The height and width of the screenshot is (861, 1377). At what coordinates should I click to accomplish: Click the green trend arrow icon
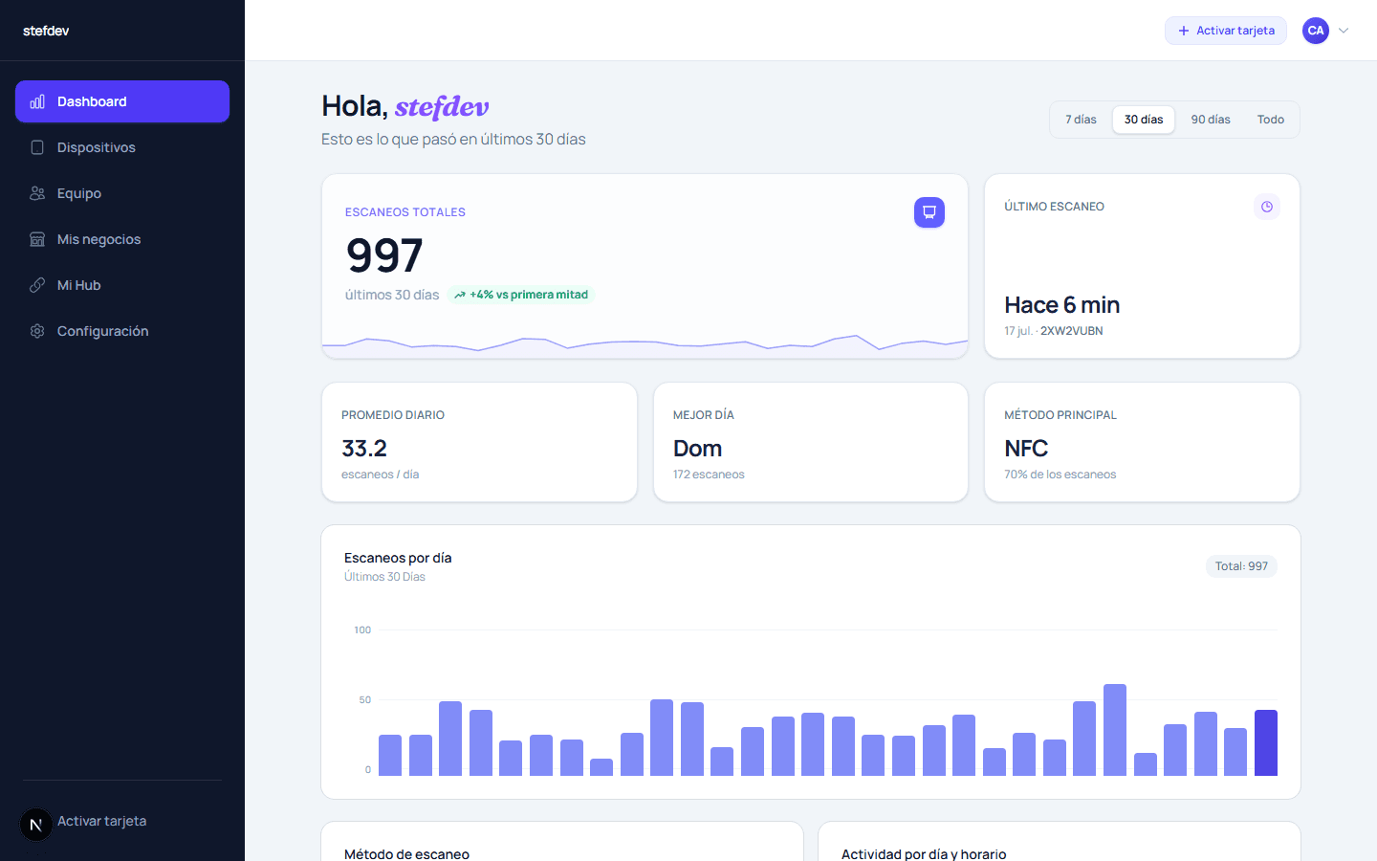coord(460,295)
